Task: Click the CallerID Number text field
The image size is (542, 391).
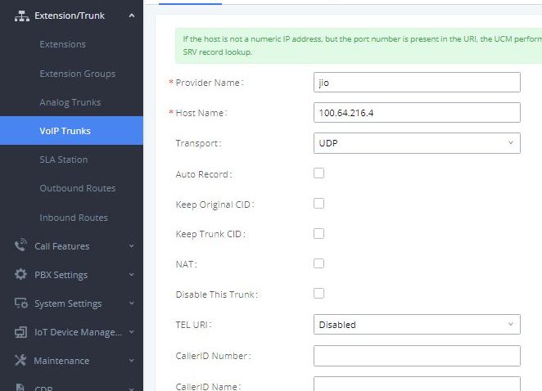Action: (x=417, y=356)
